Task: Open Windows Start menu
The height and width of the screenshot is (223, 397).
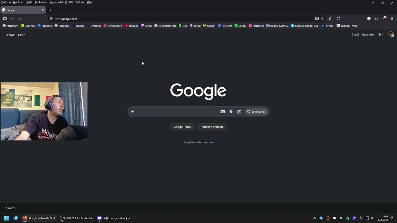Action: 7,218
